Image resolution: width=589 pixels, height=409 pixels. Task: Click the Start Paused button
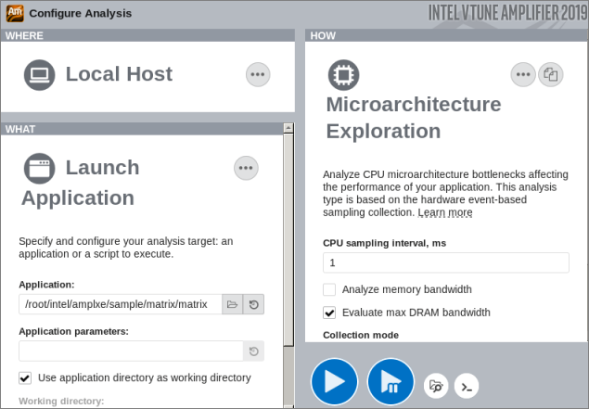(391, 382)
